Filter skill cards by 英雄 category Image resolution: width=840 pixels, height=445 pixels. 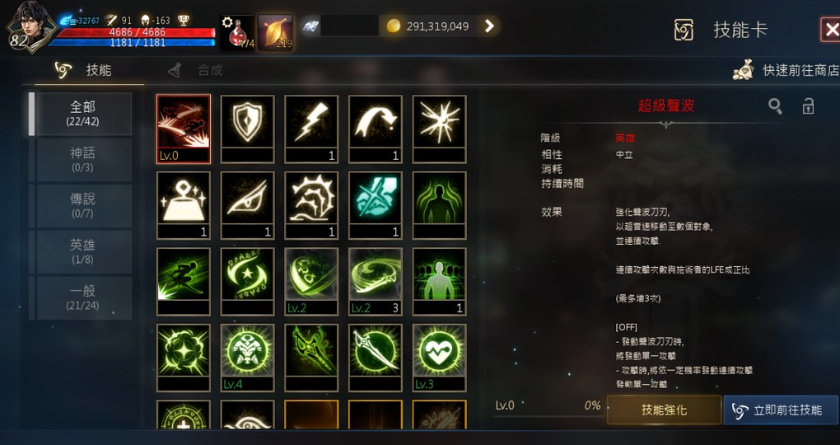pos(83,251)
